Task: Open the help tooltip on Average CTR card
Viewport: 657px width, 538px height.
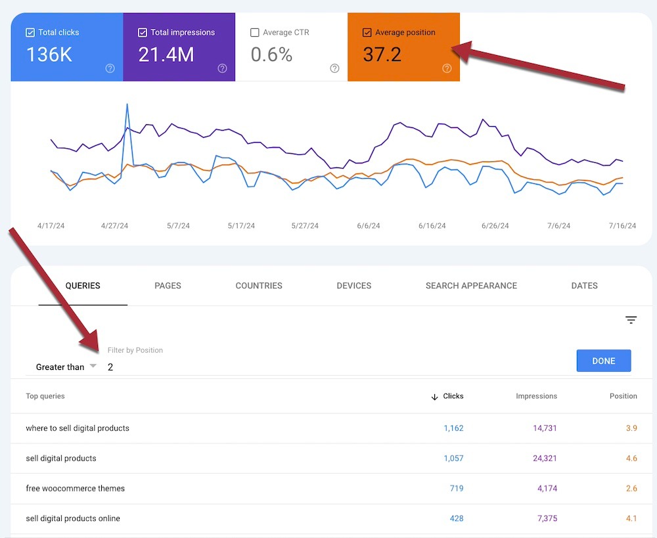Action: [334, 68]
